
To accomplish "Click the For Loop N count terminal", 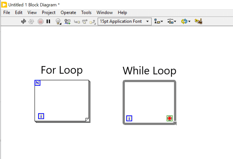I will [37, 83].
